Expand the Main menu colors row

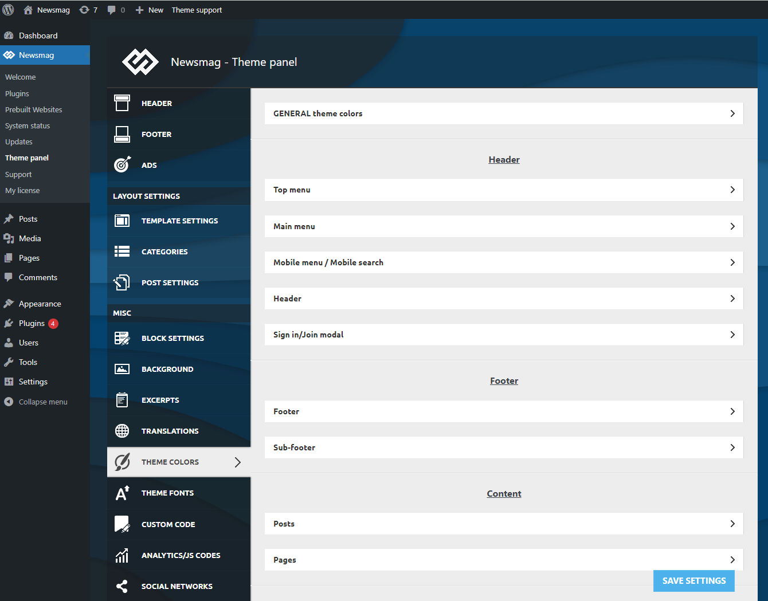point(504,226)
